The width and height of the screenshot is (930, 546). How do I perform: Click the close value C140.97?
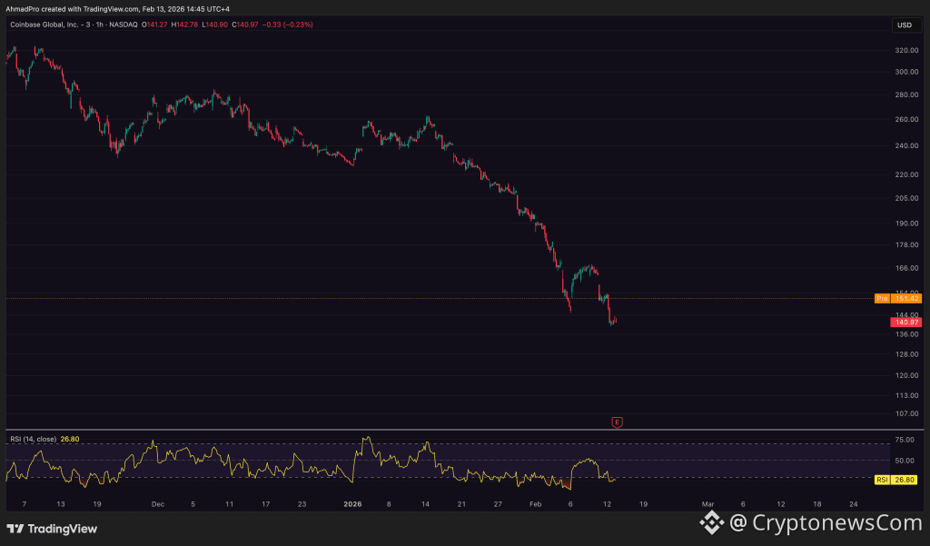pyautogui.click(x=245, y=25)
